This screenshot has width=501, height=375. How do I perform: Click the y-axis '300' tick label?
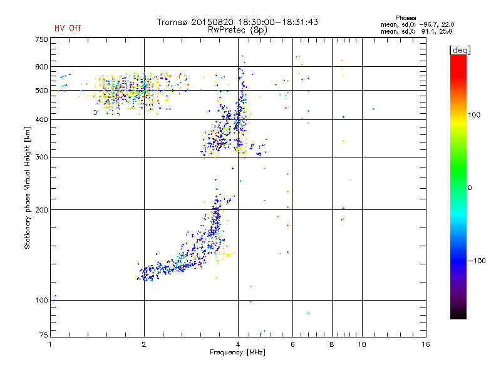[x=41, y=157]
